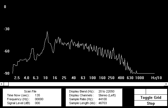The height and width of the screenshot is (108, 168).
Task: Click the small empty box above Toggle Grid
Action: (140, 92)
